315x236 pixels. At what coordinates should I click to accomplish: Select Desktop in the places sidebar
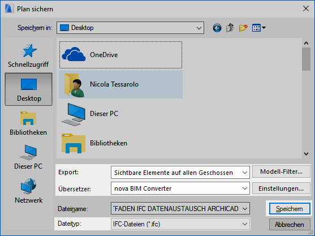[x=28, y=89]
